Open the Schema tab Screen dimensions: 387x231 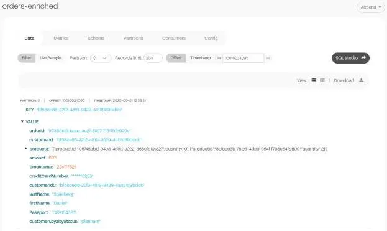point(96,39)
